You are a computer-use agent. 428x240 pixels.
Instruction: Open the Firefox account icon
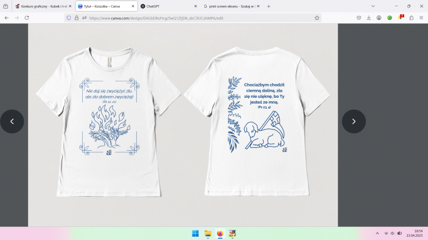point(379,18)
